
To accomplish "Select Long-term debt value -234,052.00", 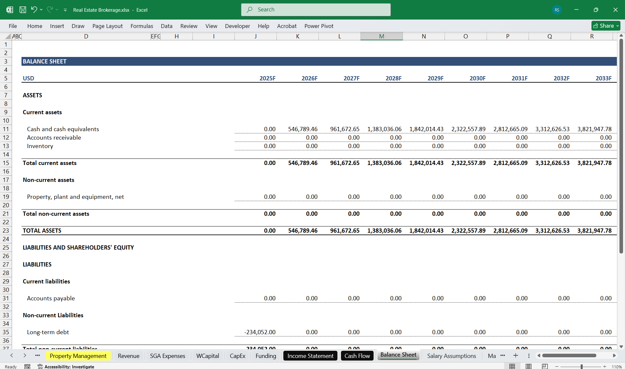I will point(260,332).
